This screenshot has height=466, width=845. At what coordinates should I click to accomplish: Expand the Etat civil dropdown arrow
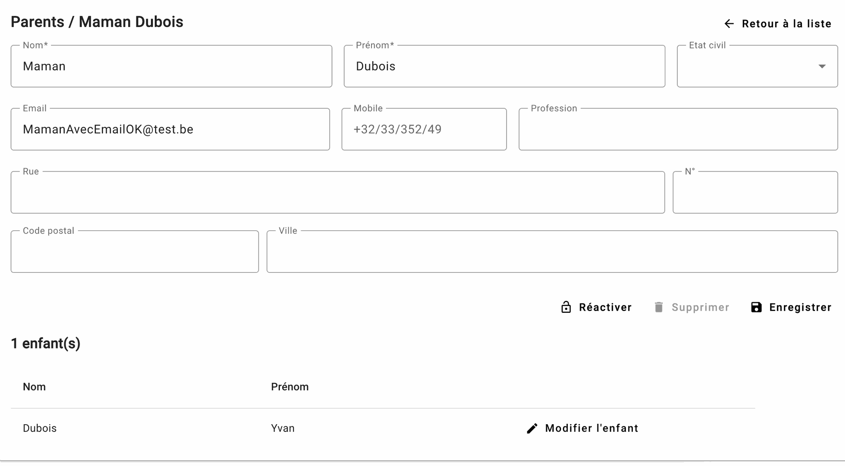(x=822, y=66)
